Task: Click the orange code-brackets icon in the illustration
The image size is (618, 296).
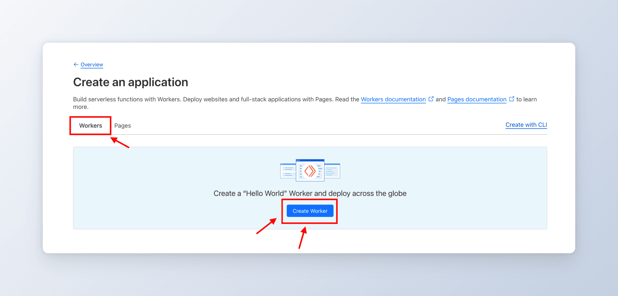Action: click(310, 171)
